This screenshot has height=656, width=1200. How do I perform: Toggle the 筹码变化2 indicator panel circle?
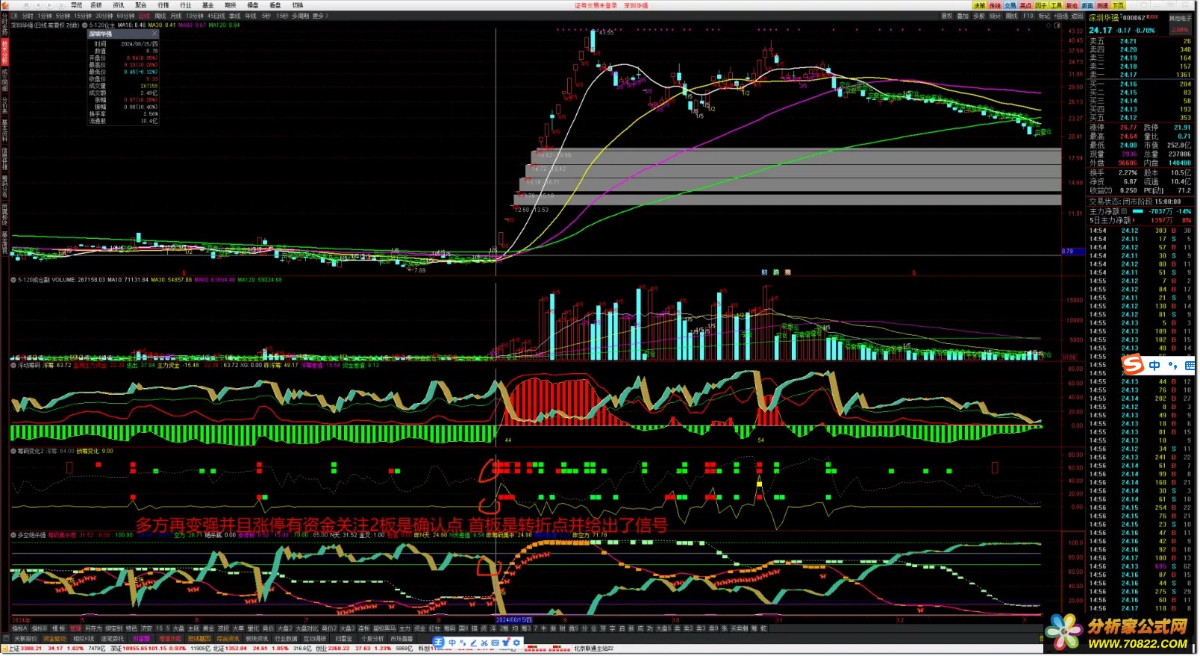click(x=13, y=451)
